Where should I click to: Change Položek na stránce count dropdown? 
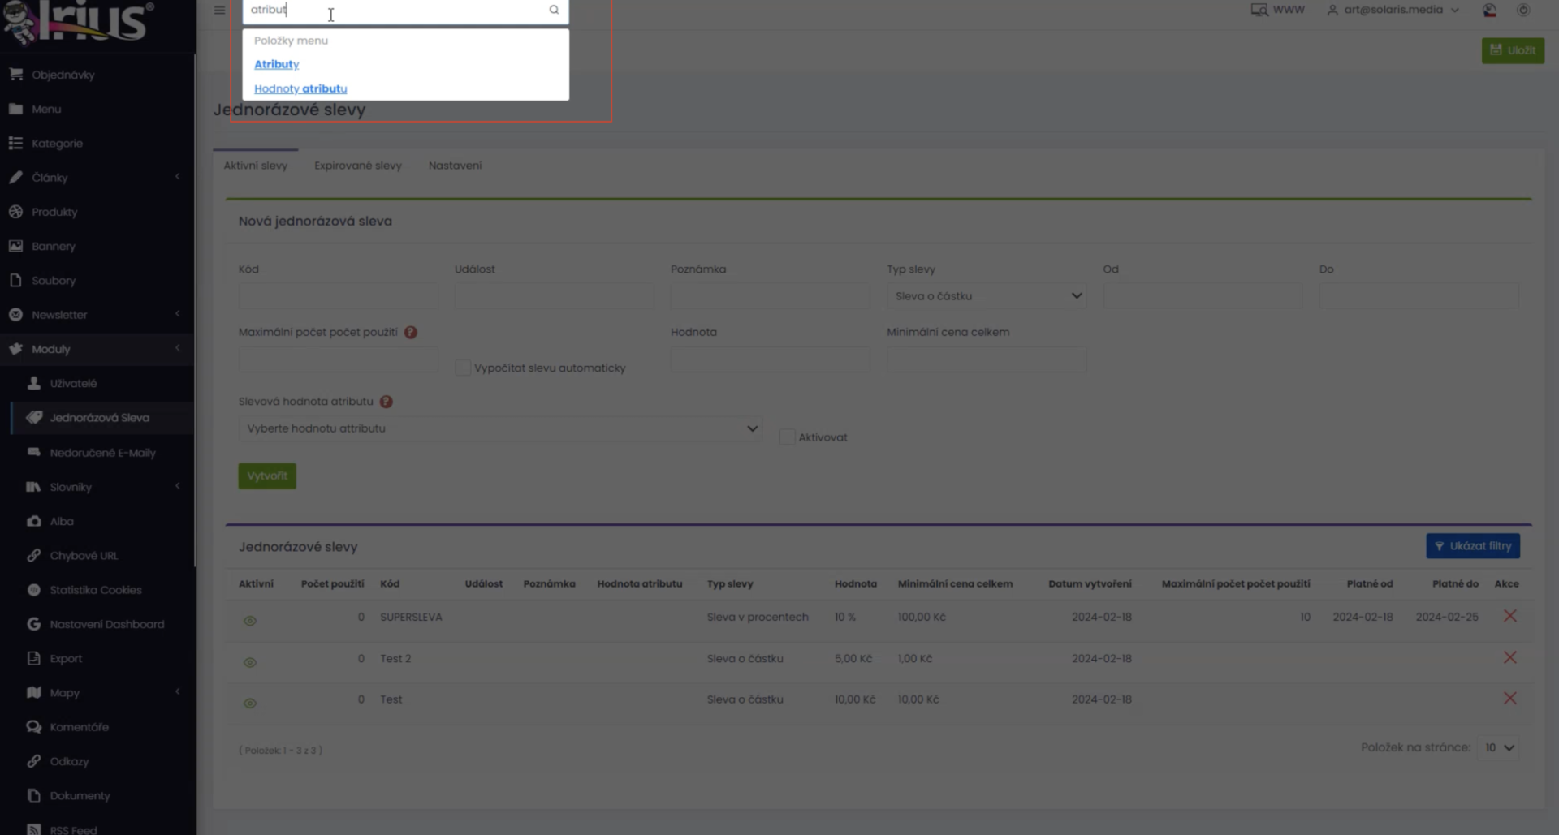point(1498,747)
